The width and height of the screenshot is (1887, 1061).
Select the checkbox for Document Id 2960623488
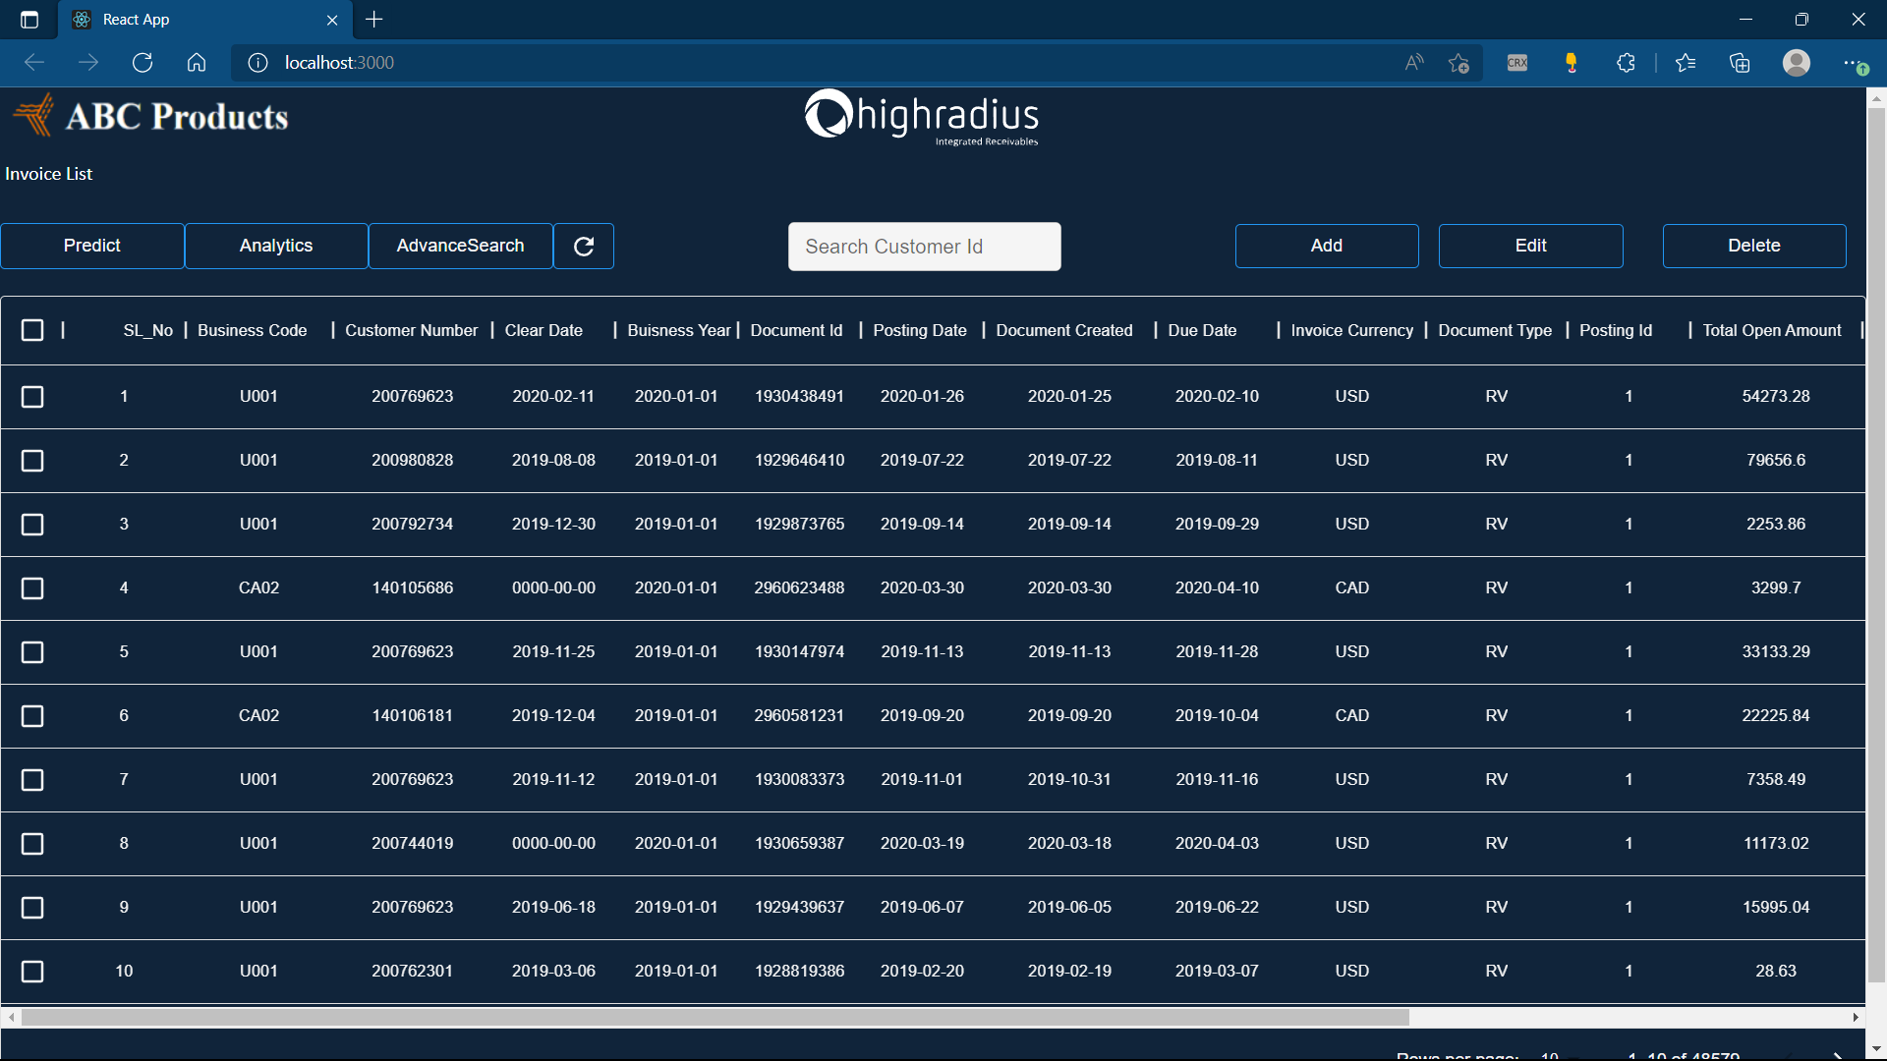click(32, 588)
